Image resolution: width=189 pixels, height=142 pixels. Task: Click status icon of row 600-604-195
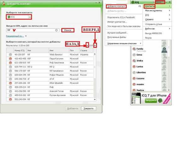tap(10, 75)
